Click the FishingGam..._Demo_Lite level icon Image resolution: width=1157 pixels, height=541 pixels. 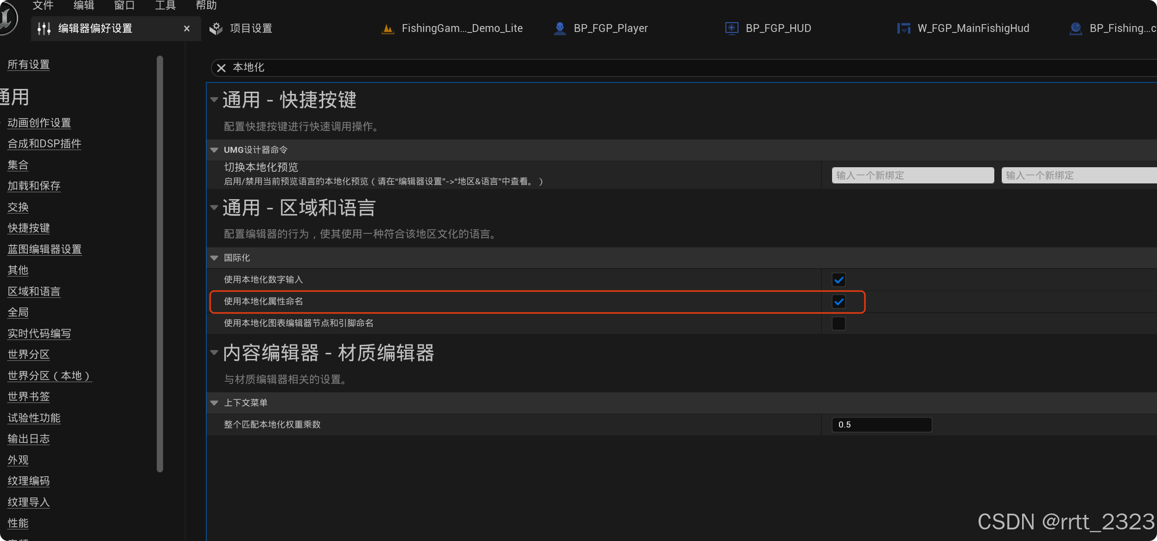[x=388, y=29]
